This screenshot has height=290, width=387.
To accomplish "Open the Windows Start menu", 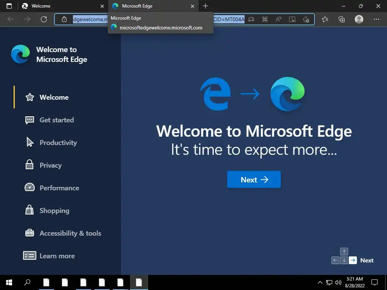I will [x=9, y=282].
